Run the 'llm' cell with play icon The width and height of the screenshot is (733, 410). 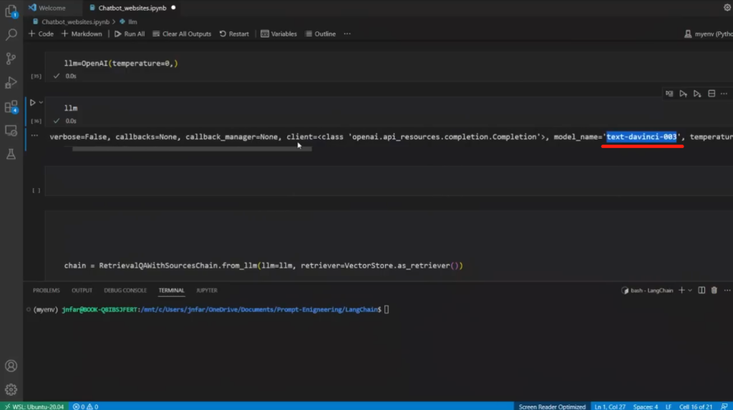pyautogui.click(x=32, y=103)
